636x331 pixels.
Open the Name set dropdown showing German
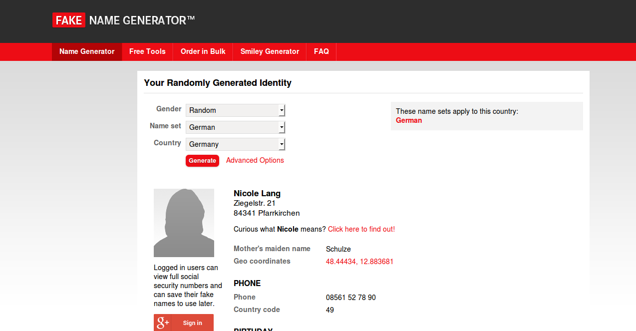click(235, 127)
